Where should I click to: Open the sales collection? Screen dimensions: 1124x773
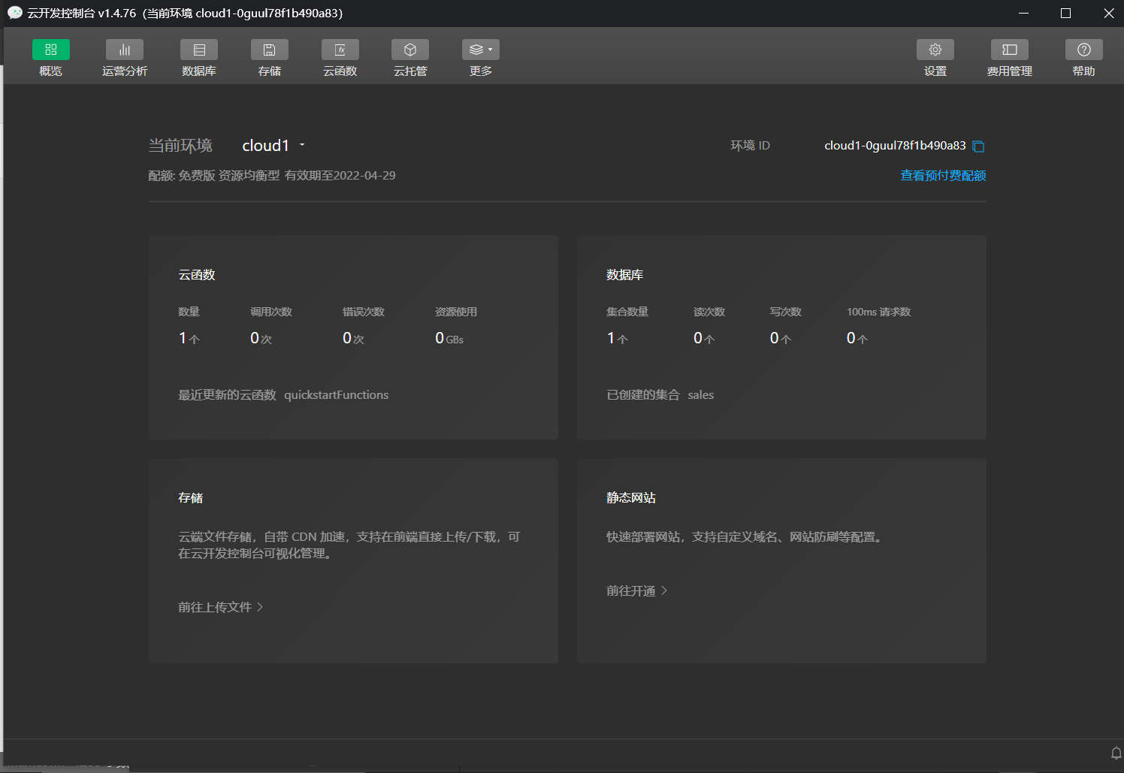(x=700, y=395)
